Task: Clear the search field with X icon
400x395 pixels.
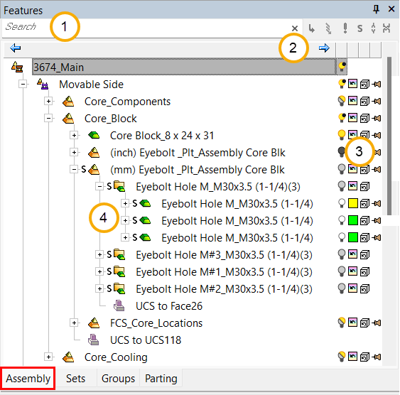Action: coord(295,28)
